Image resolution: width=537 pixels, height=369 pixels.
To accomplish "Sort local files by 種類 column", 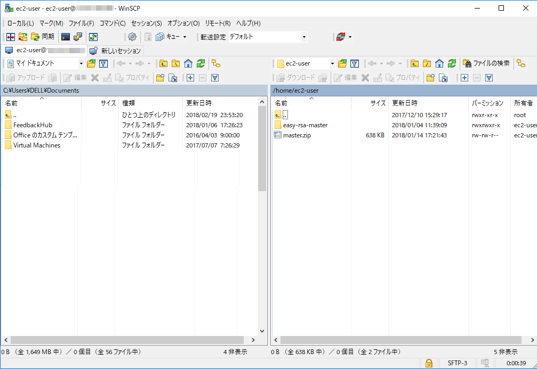I will 151,103.
